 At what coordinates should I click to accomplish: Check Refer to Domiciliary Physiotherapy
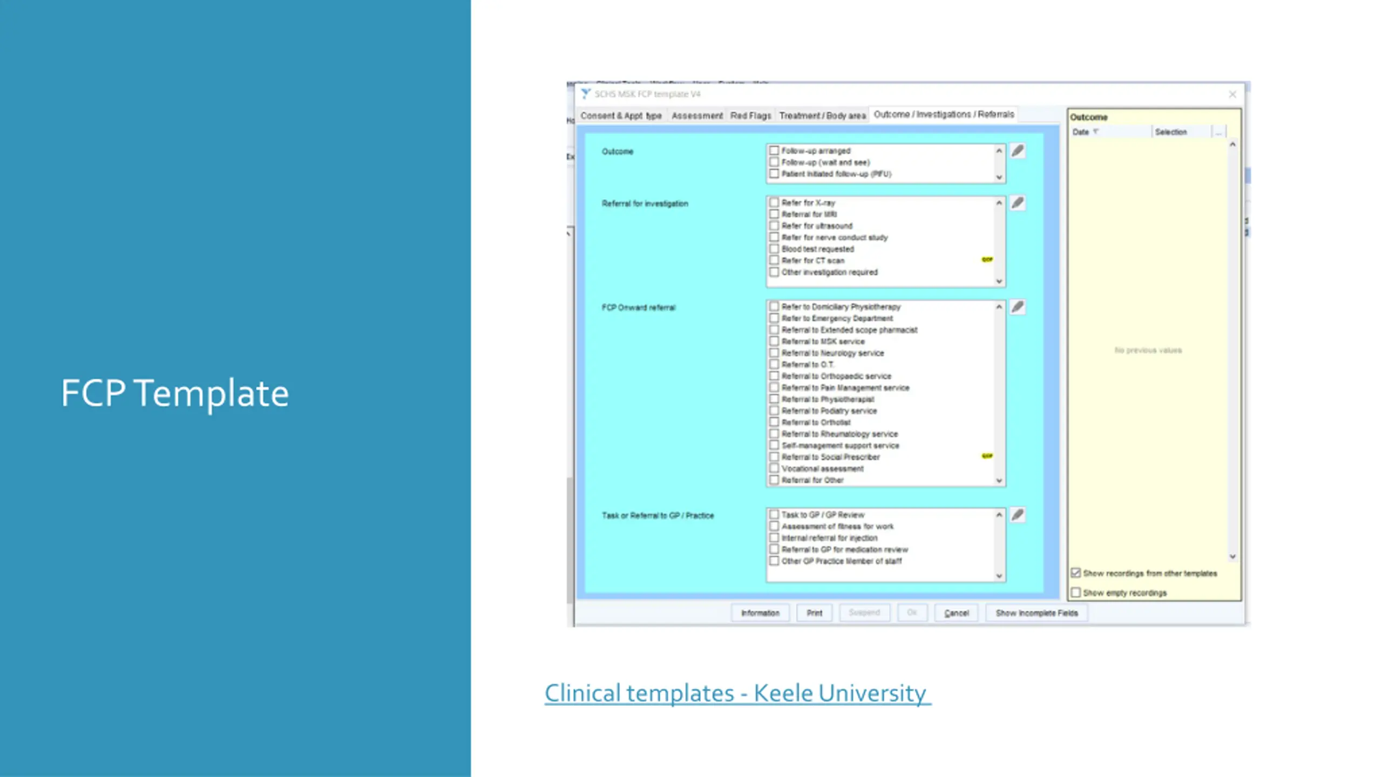click(x=774, y=306)
